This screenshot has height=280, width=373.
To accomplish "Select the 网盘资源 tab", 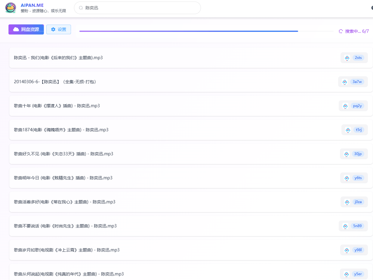I will pyautogui.click(x=26, y=29).
